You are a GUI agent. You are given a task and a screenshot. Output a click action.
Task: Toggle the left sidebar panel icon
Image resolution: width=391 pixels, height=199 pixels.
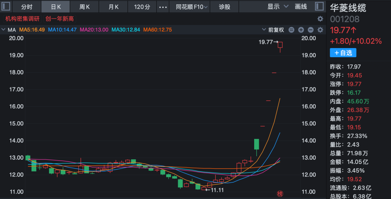coord(6,7)
